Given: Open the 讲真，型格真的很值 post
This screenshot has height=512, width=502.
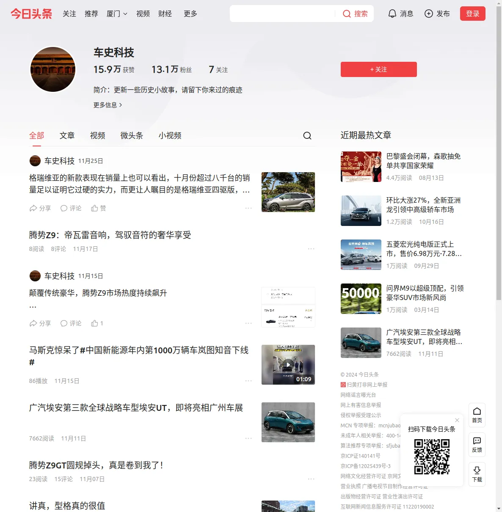Looking at the screenshot, I should tap(67, 506).
